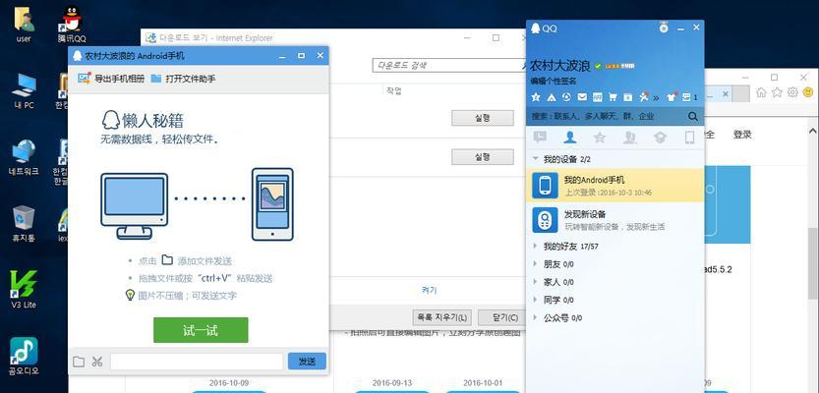Click 打开文件助手 in phone window
The height and width of the screenshot is (393, 819).
coord(183,79)
